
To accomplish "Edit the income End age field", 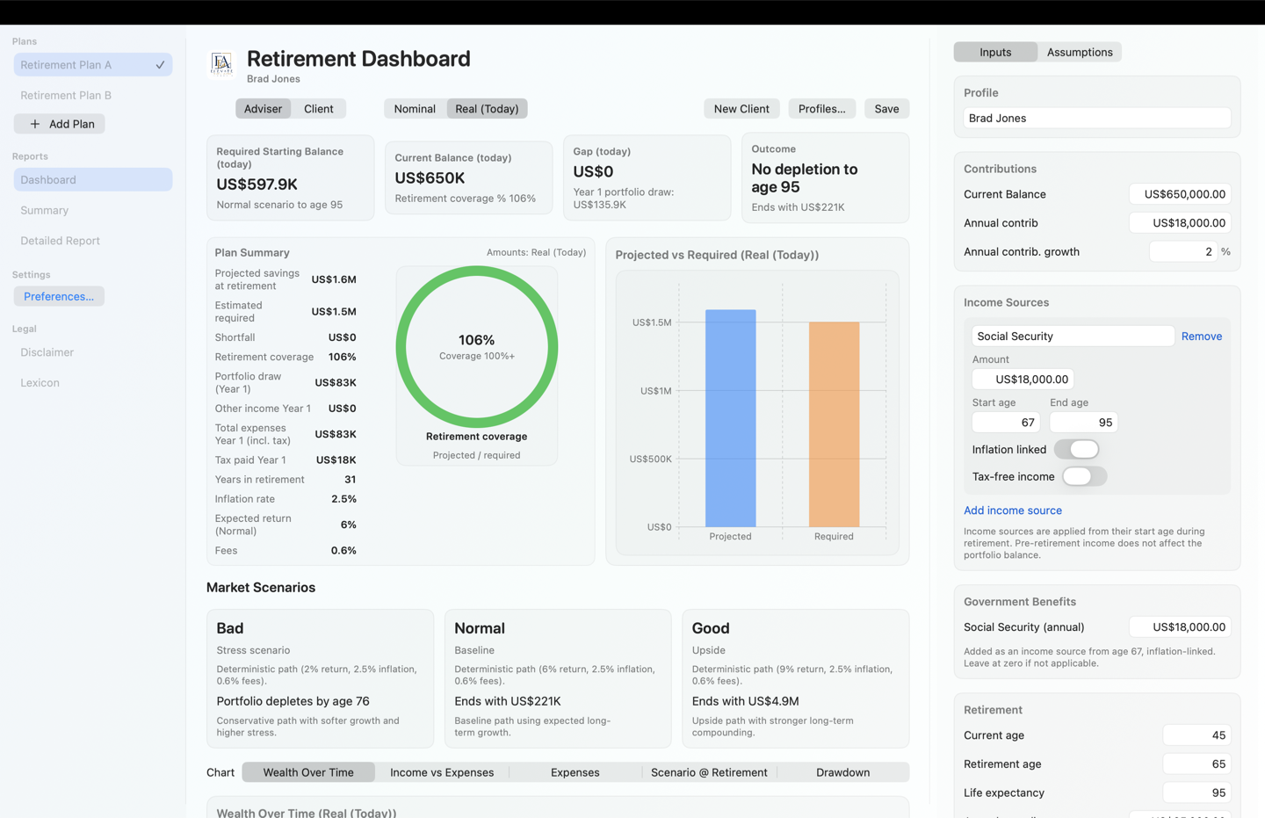I will (x=1083, y=423).
